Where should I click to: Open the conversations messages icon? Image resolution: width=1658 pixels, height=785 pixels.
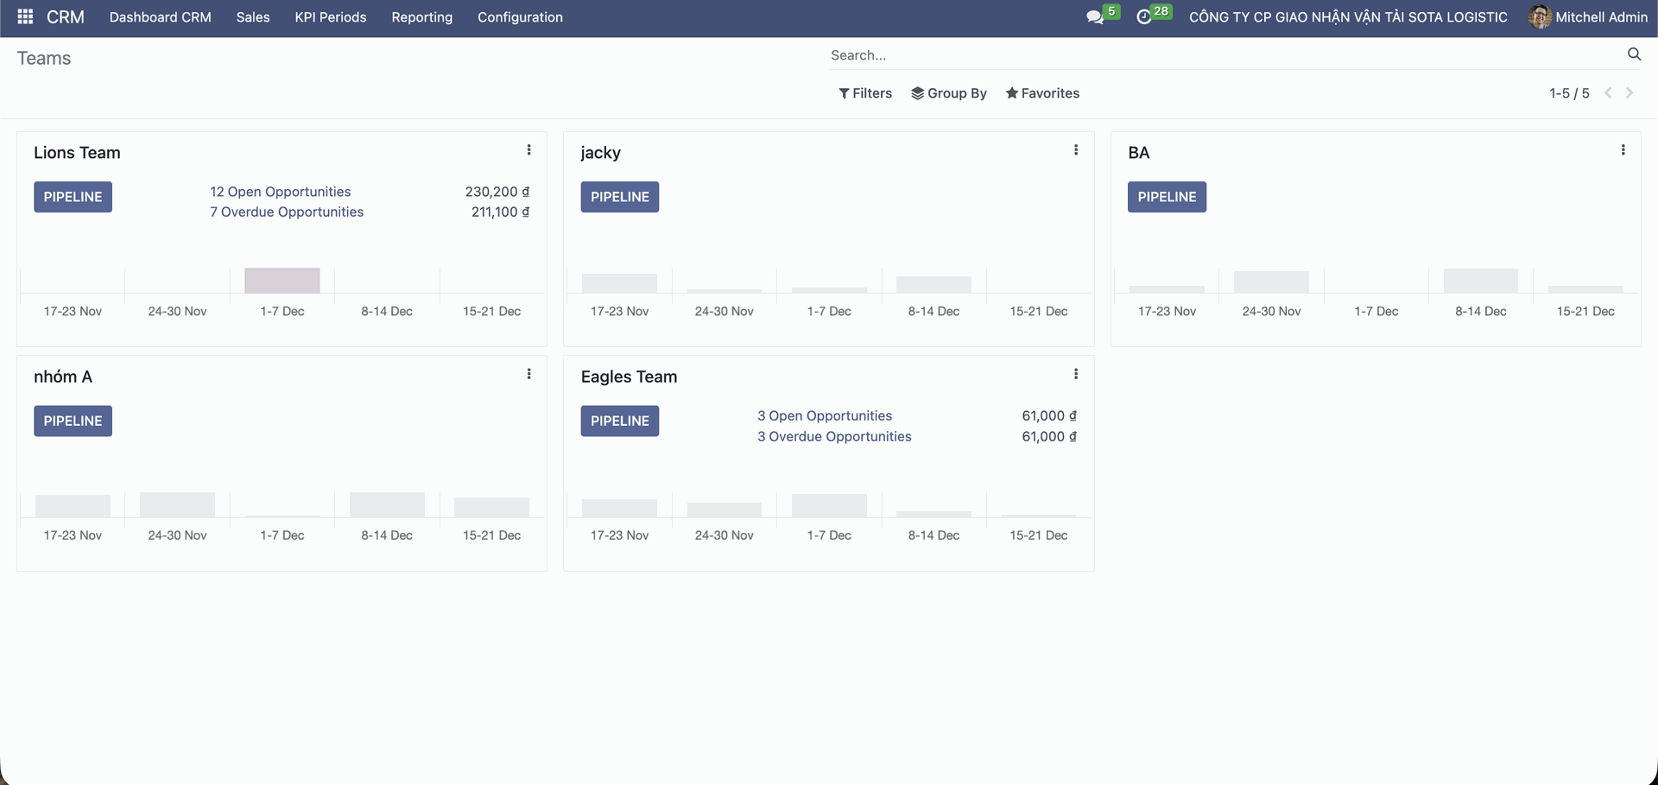click(1095, 17)
